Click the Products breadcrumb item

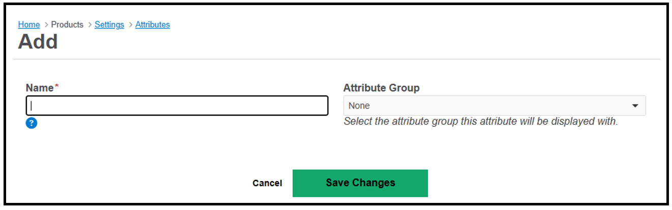(x=67, y=24)
